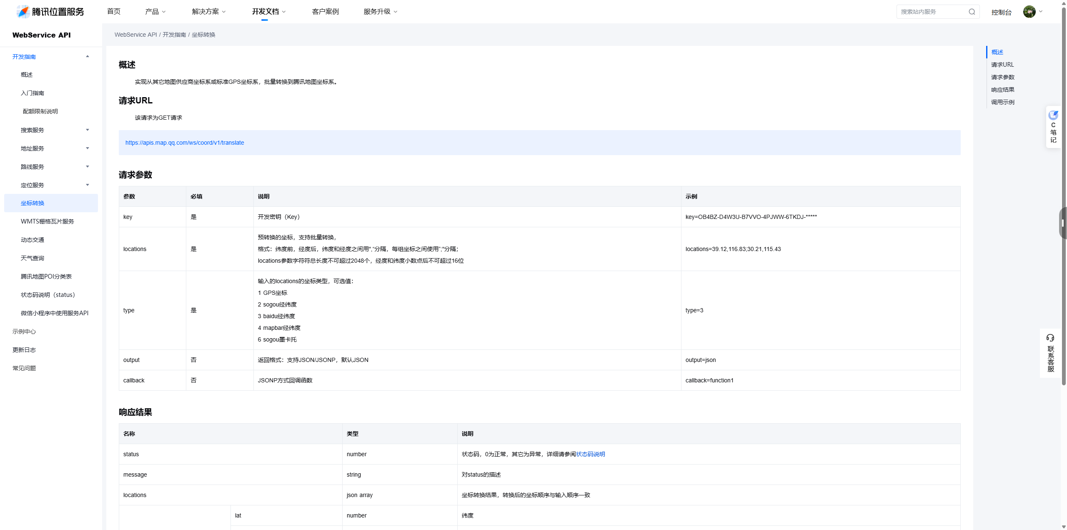Select 首页 in the top navigation
This screenshot has width=1067, height=530.
coord(113,12)
